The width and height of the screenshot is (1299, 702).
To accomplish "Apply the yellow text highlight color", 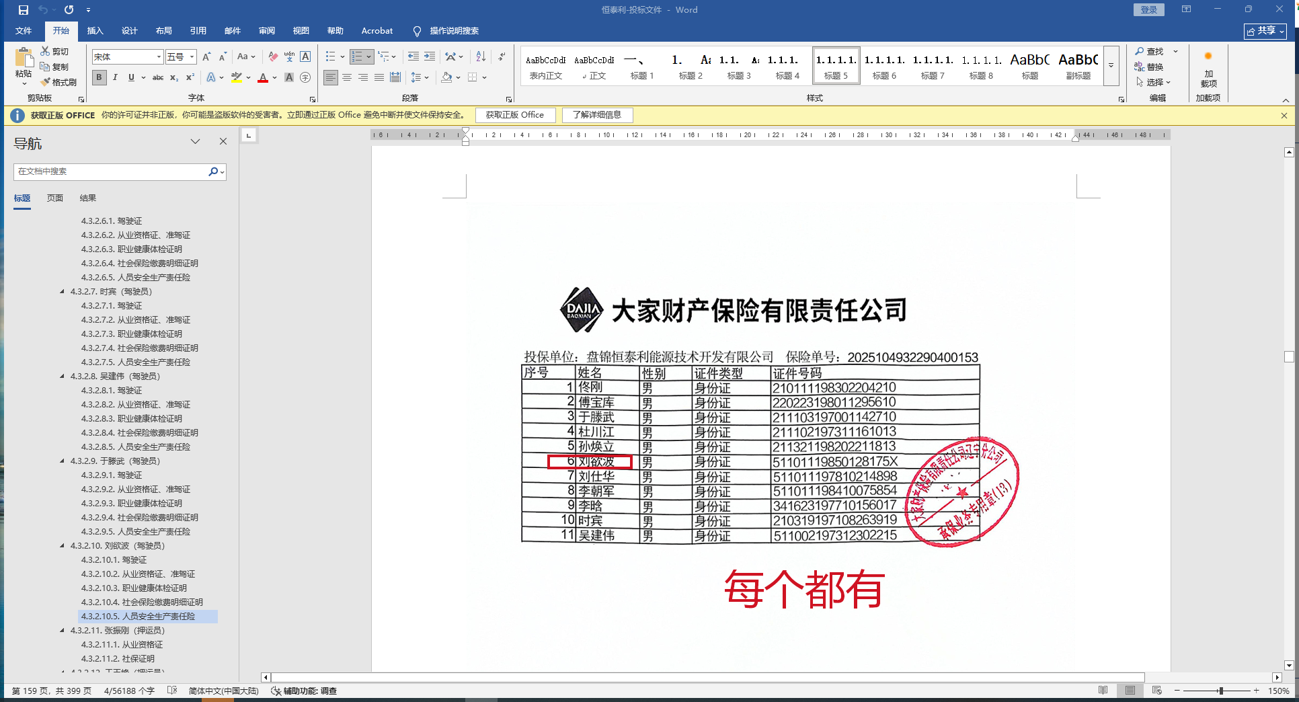I will pos(236,77).
